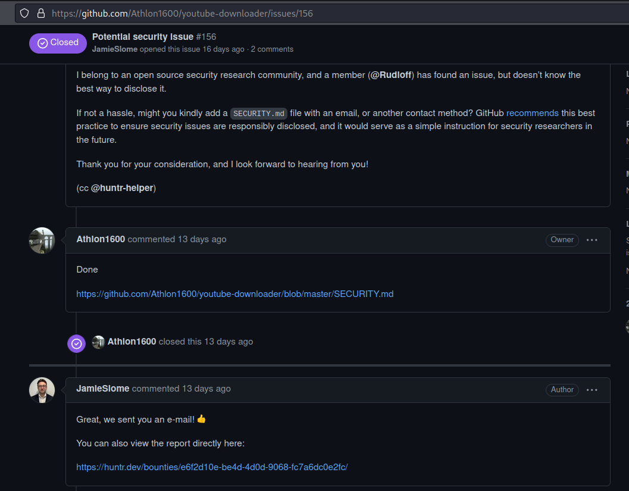This screenshot has width=629, height=491.
Task: Open the huntr.dev bounties report link
Action: click(x=212, y=467)
